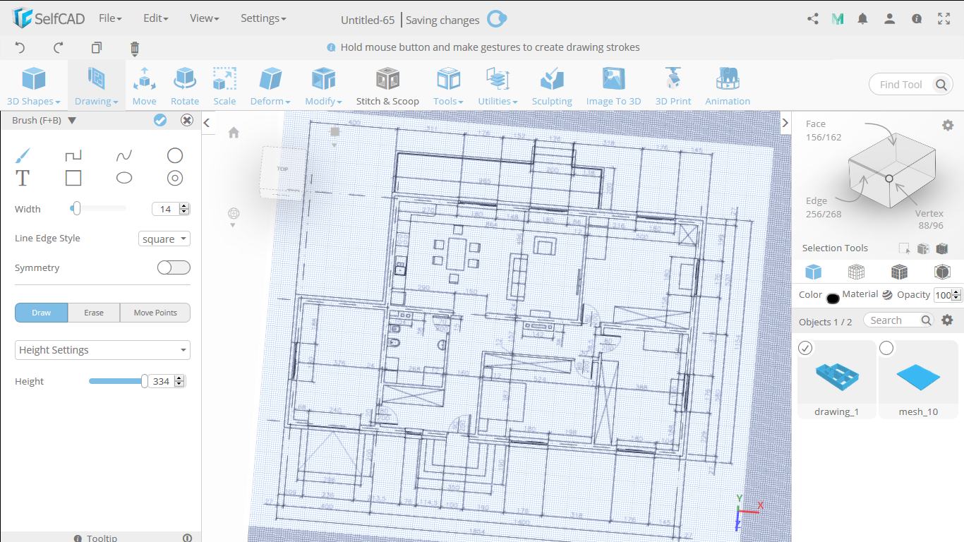Expand the Modify dropdown
Image resolution: width=964 pixels, height=542 pixels.
coord(323,86)
